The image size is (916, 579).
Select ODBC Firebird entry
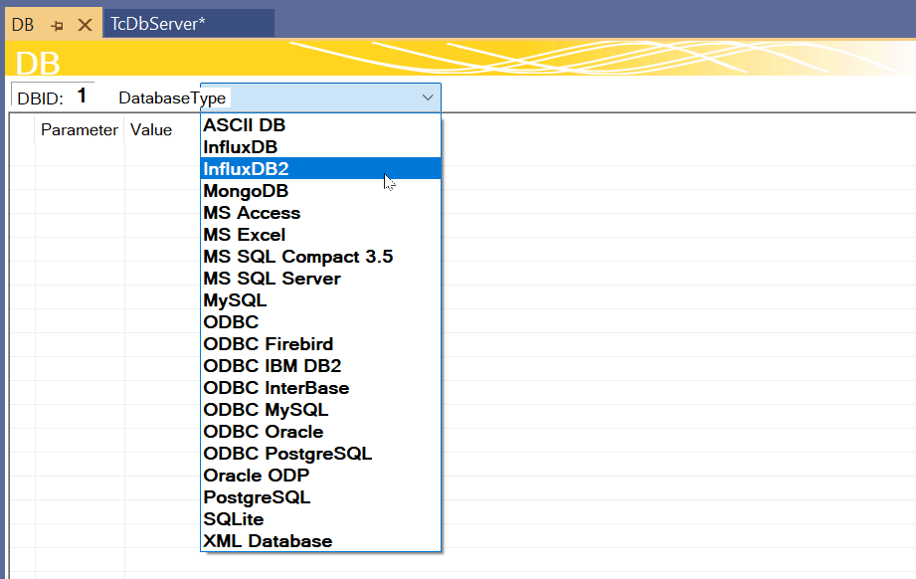point(320,344)
